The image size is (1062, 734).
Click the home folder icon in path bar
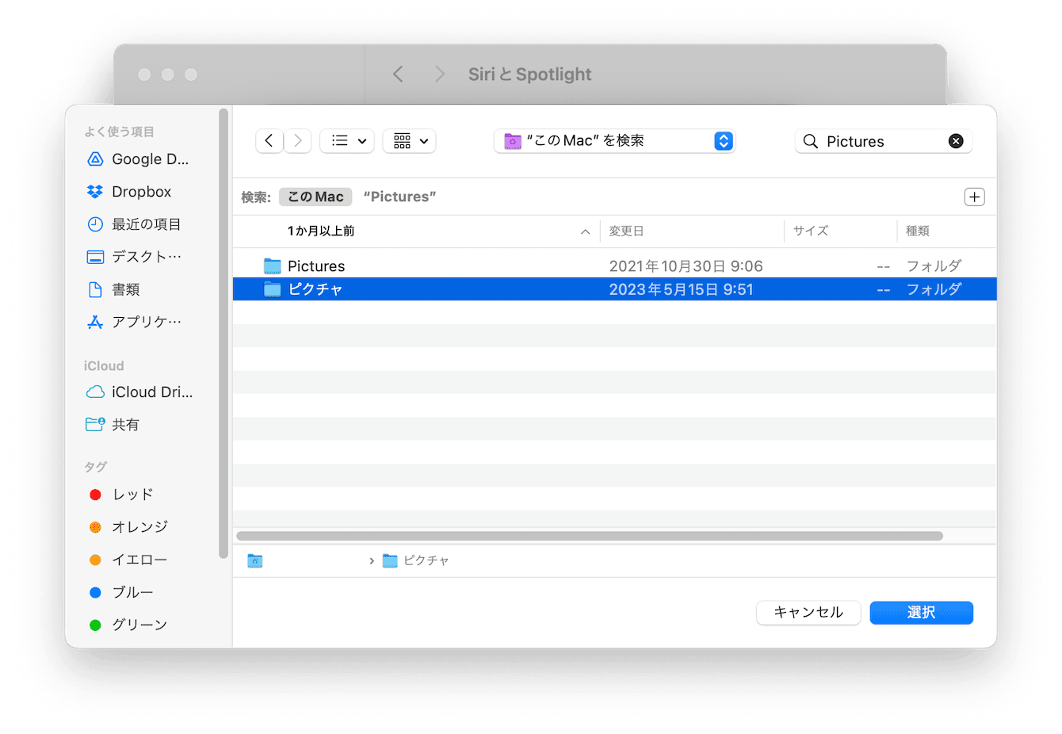click(255, 561)
